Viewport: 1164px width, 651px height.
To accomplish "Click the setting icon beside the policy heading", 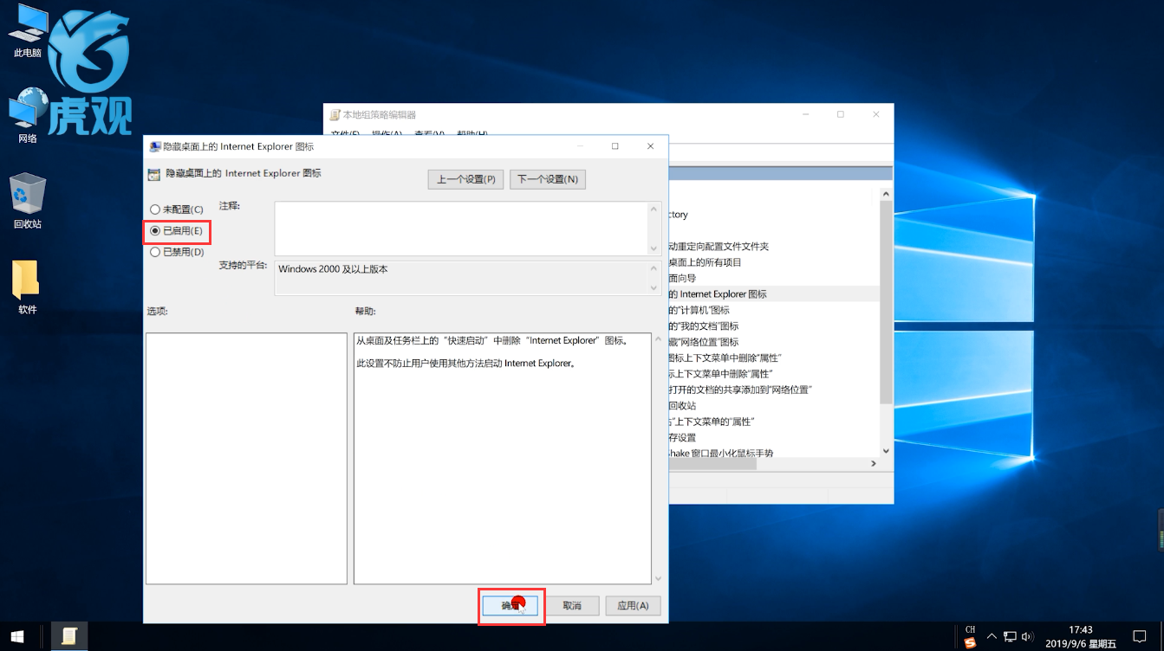I will coord(153,174).
